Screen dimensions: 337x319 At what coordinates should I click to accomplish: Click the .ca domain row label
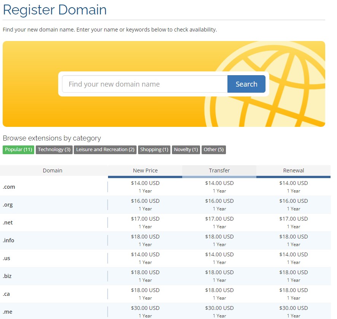pos(6,294)
